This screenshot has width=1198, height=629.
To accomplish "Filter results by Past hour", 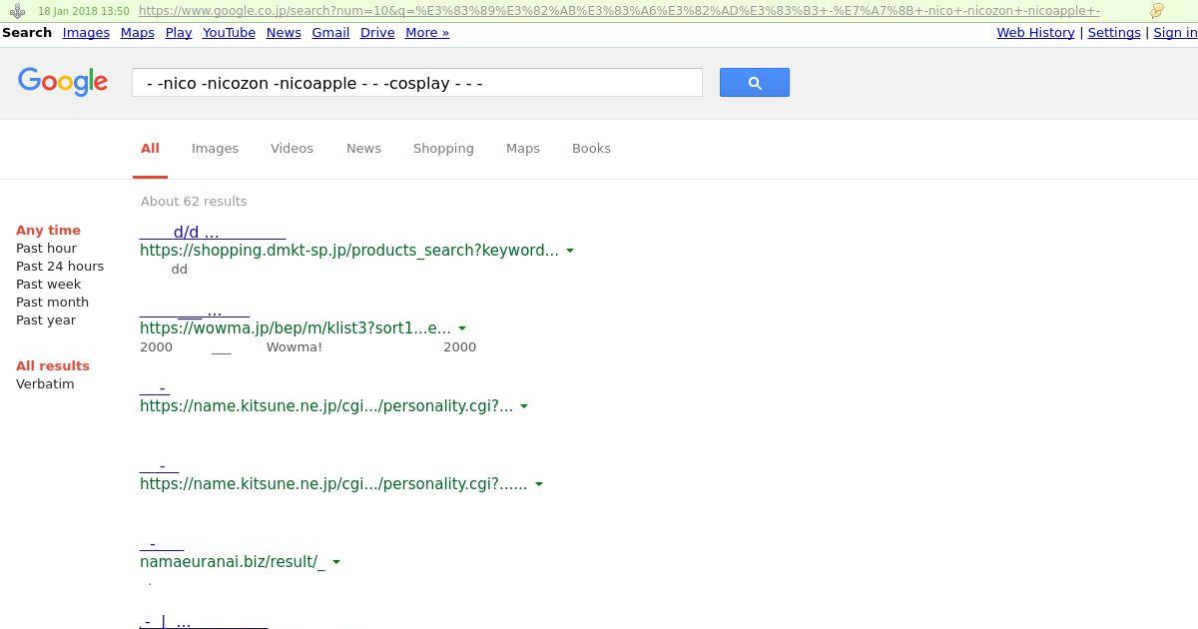I will click(46, 249).
